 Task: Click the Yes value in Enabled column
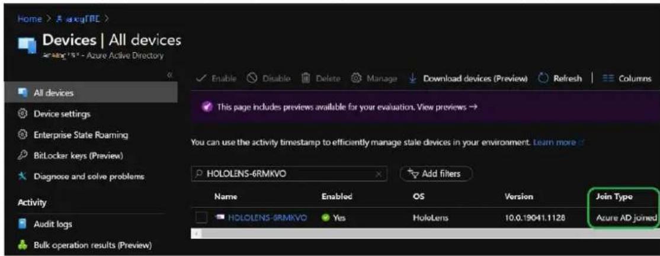pos(339,217)
